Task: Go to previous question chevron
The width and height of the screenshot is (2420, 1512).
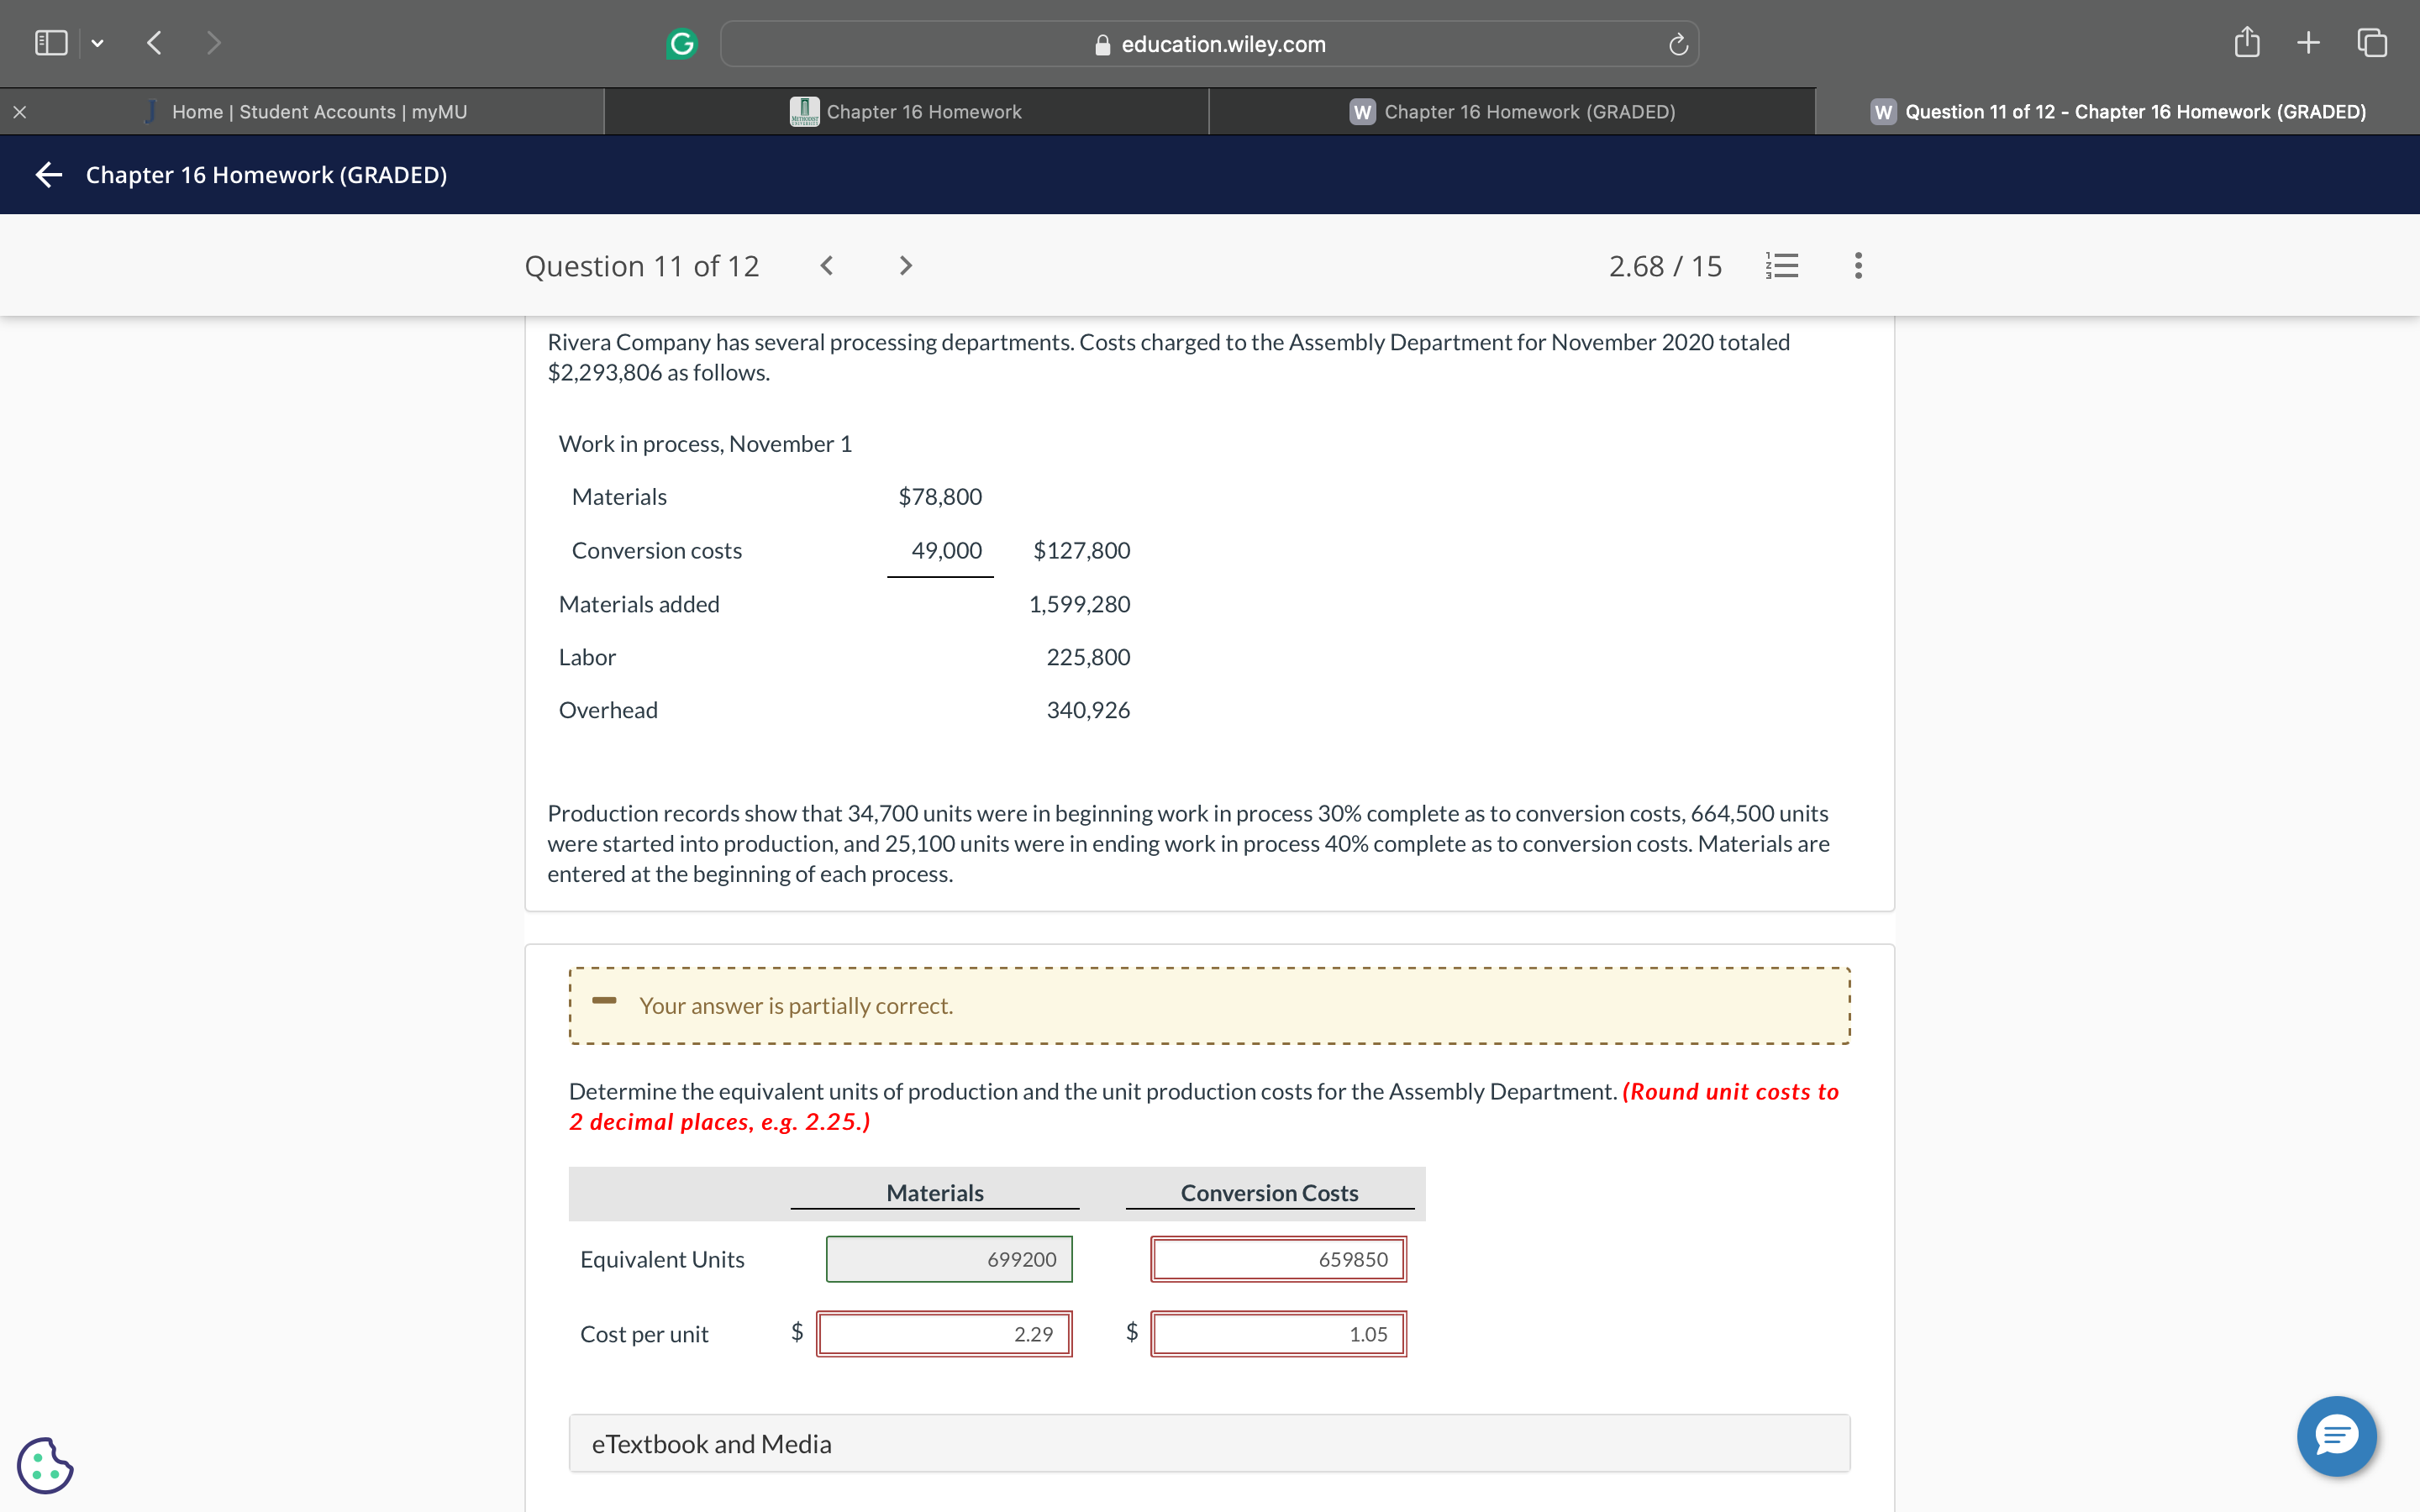Action: coord(827,266)
